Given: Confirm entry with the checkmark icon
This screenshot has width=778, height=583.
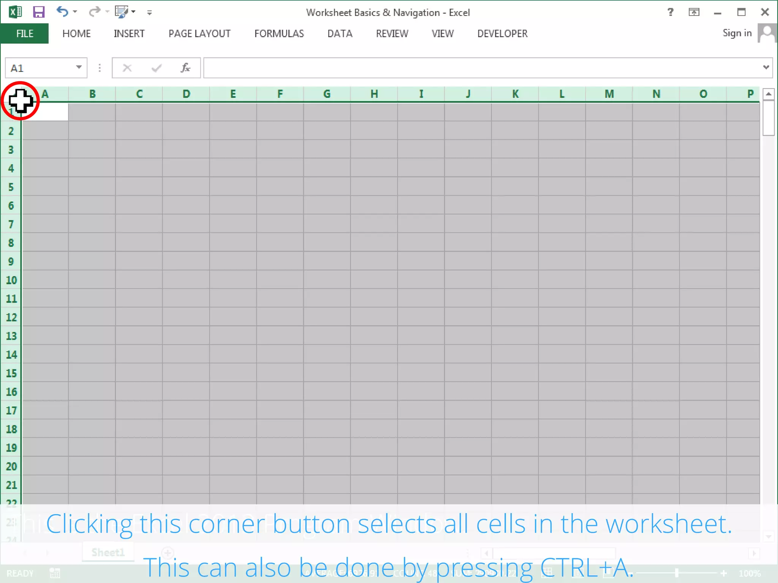Looking at the screenshot, I should click(x=157, y=68).
